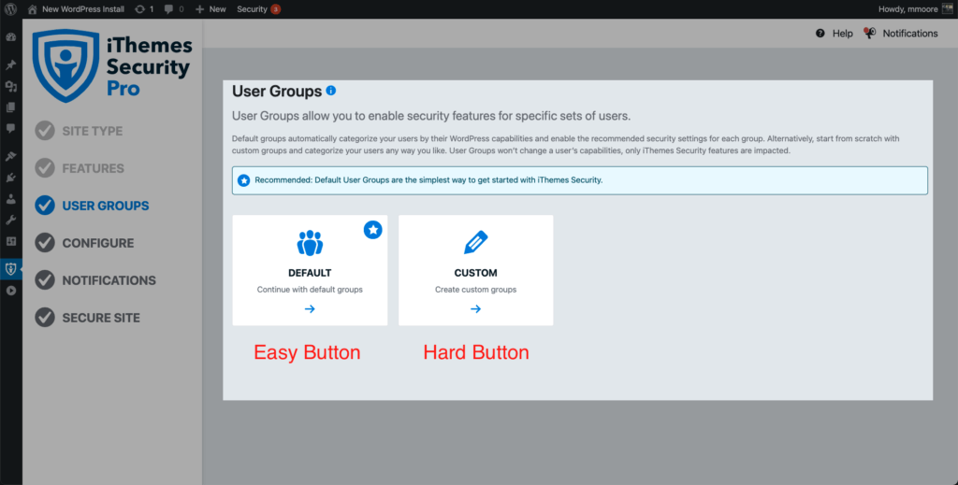
Task: Click the Notifications megaphone icon
Action: point(869,33)
